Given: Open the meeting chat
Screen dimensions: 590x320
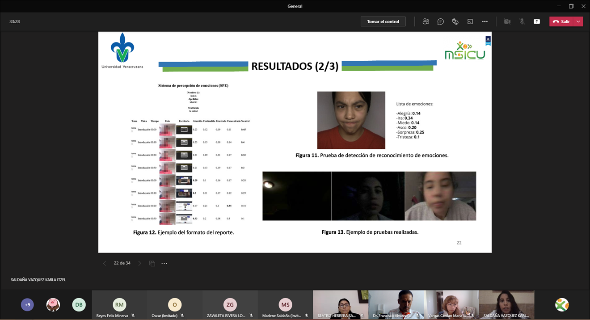Looking at the screenshot, I should coord(440,21).
